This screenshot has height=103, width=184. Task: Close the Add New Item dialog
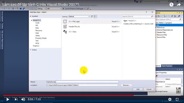point(152,12)
